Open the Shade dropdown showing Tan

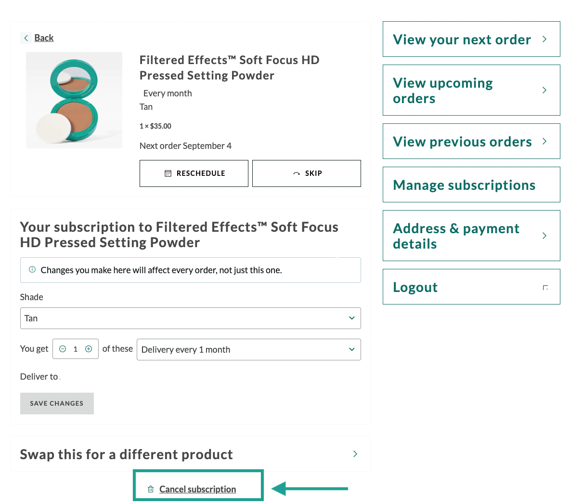tap(190, 318)
